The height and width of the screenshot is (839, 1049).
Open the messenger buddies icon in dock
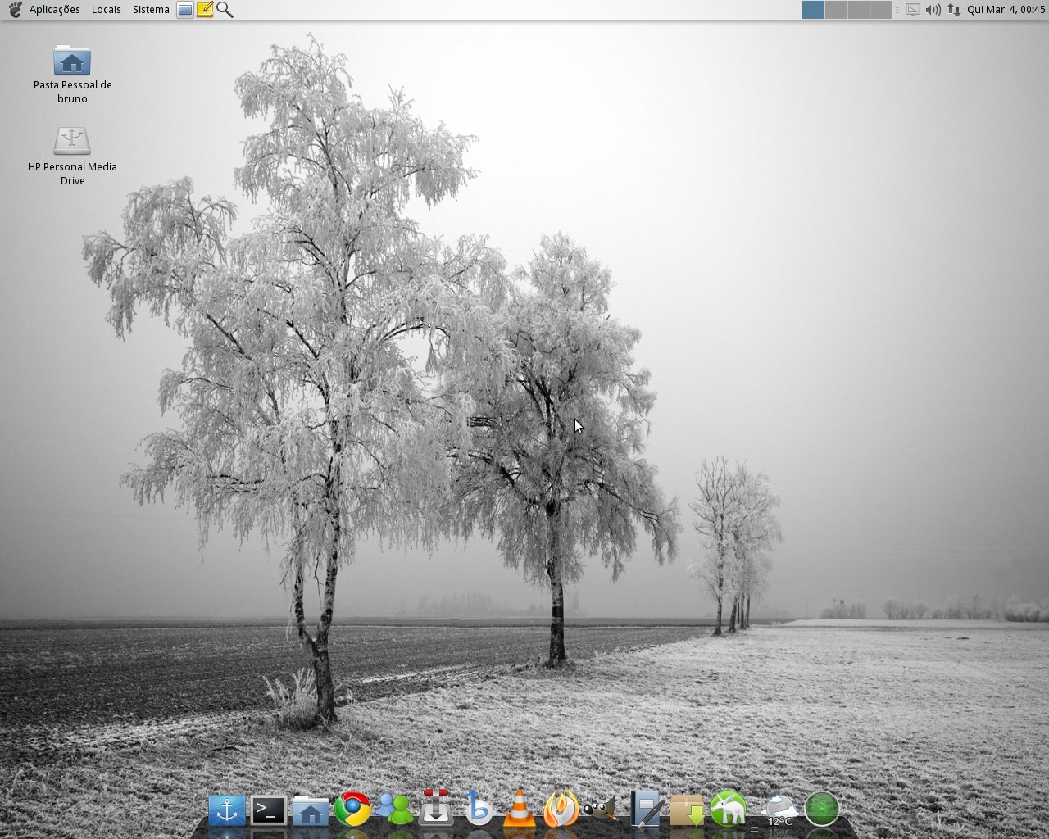(x=395, y=810)
